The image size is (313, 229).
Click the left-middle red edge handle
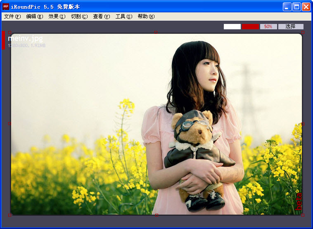[9, 123]
